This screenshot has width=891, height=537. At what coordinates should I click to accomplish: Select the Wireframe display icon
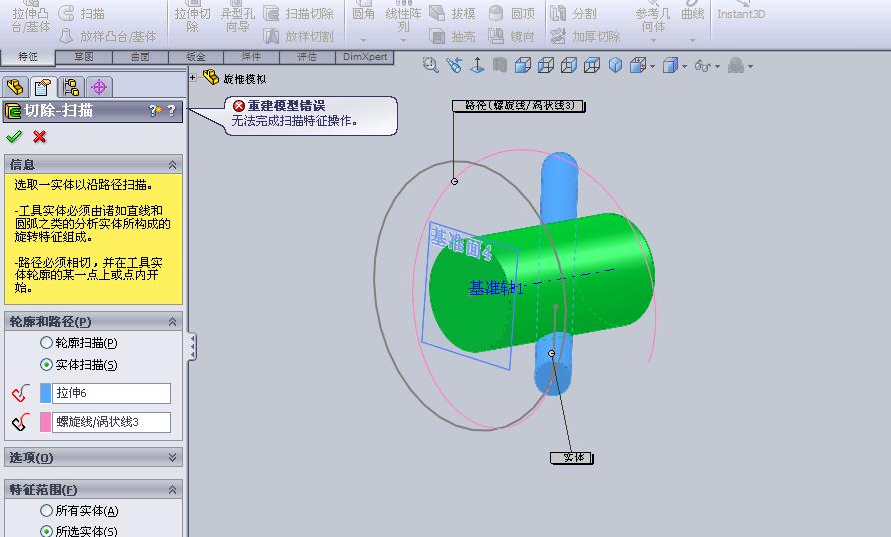pyautogui.click(x=592, y=65)
